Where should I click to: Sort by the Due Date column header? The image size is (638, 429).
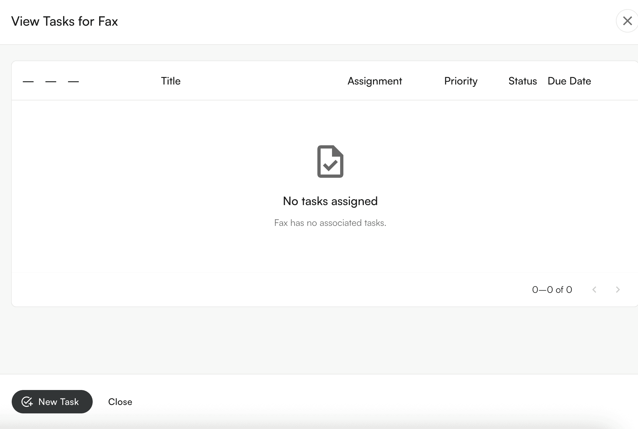coord(569,81)
